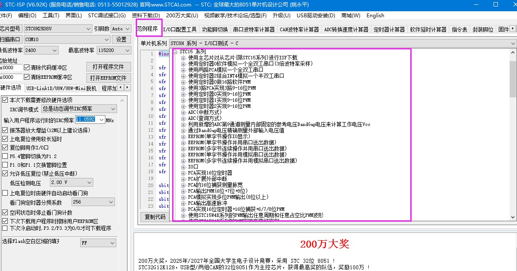Click the 打开程序文件 button
This screenshot has height=271, width=517.
[x=108, y=67]
